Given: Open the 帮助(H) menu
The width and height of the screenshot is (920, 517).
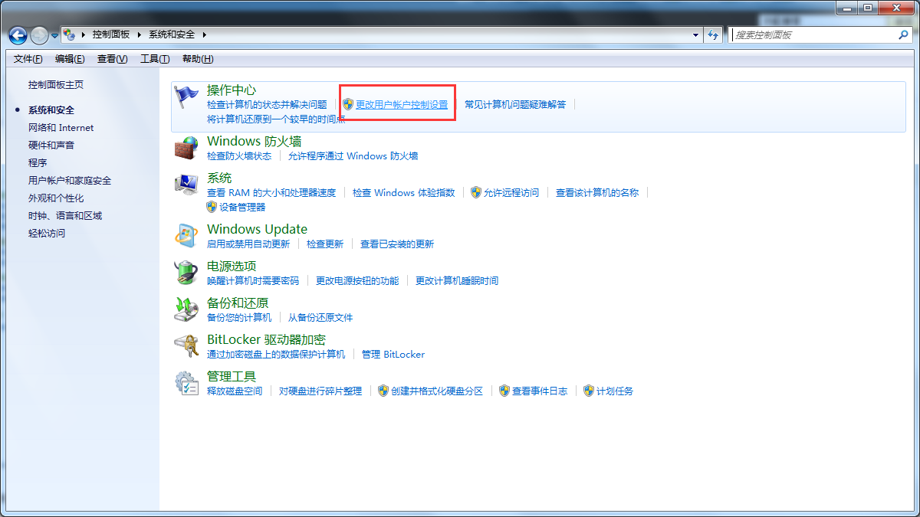Looking at the screenshot, I should pyautogui.click(x=198, y=59).
